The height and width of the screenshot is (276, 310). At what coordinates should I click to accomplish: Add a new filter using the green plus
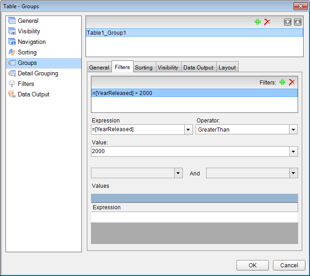point(282,82)
